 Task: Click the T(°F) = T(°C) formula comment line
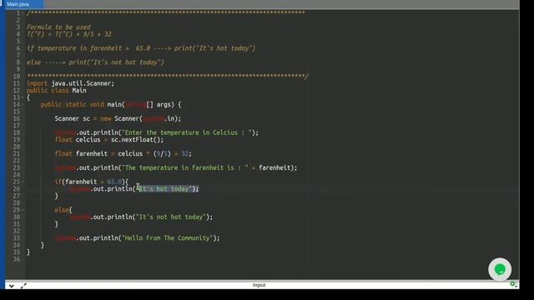(x=69, y=34)
